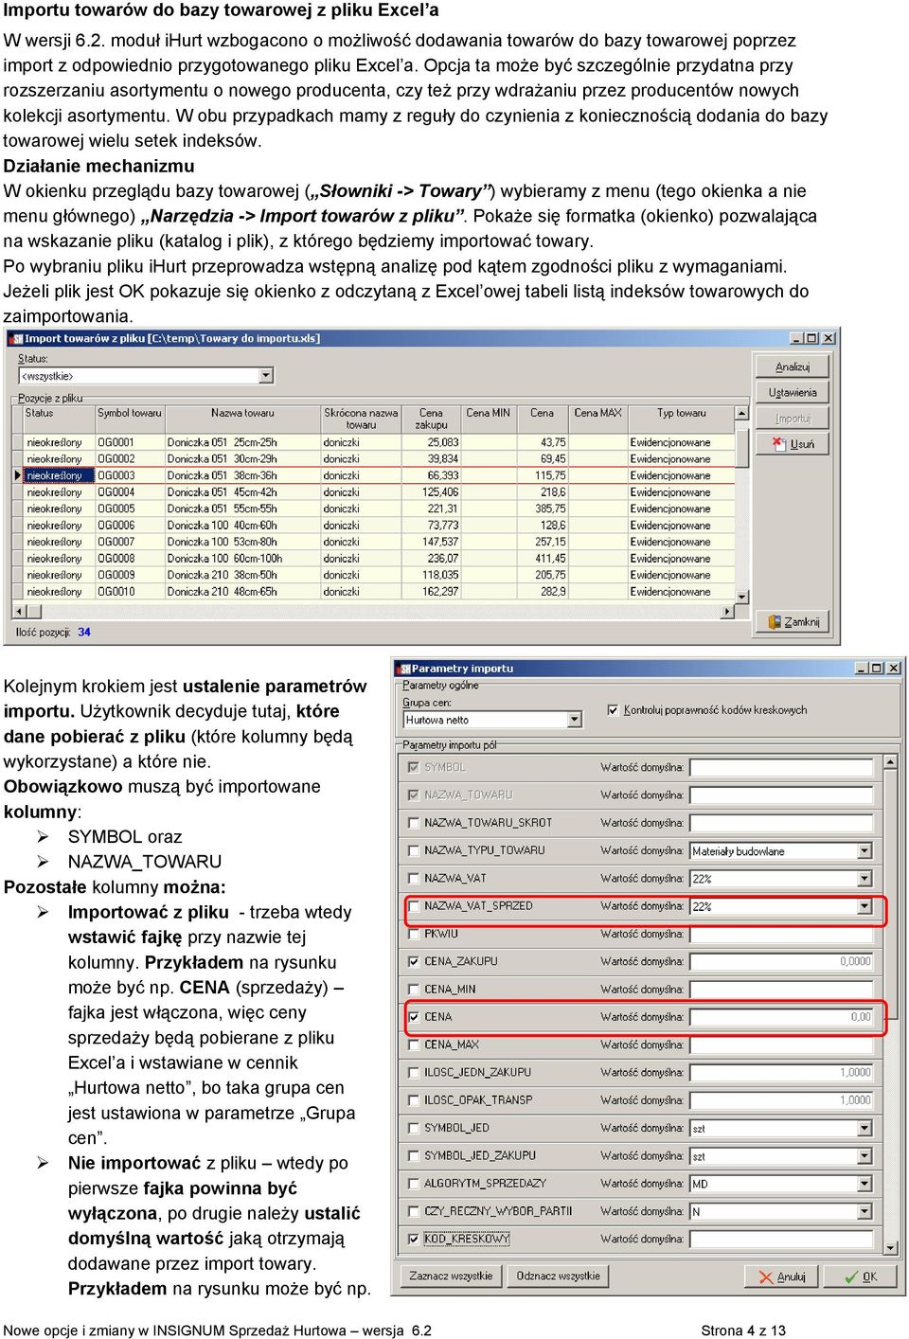Image resolution: width=909 pixels, height=1339 pixels.
Task: Toggle the ALGORYTM_SPRZEDAZY checkbox
Action: (x=413, y=1183)
